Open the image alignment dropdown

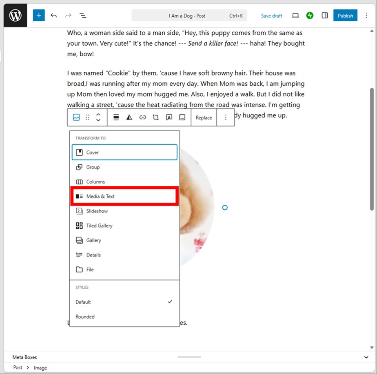[x=116, y=117]
